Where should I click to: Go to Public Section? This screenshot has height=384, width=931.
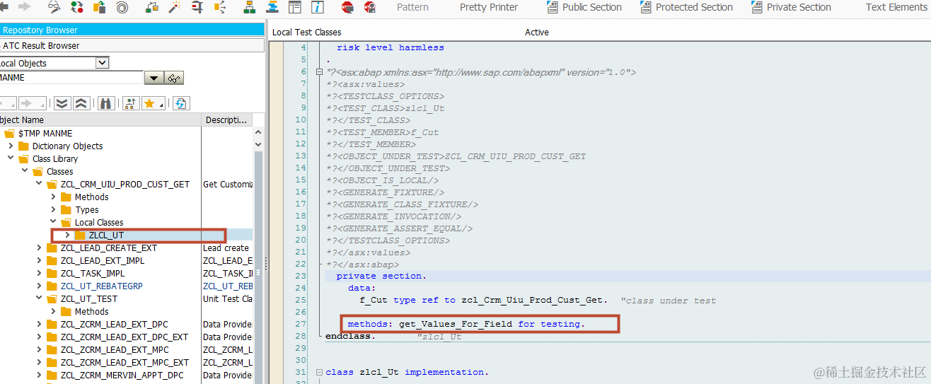584,7
